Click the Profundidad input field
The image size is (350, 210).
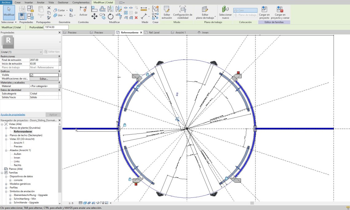[56, 27]
